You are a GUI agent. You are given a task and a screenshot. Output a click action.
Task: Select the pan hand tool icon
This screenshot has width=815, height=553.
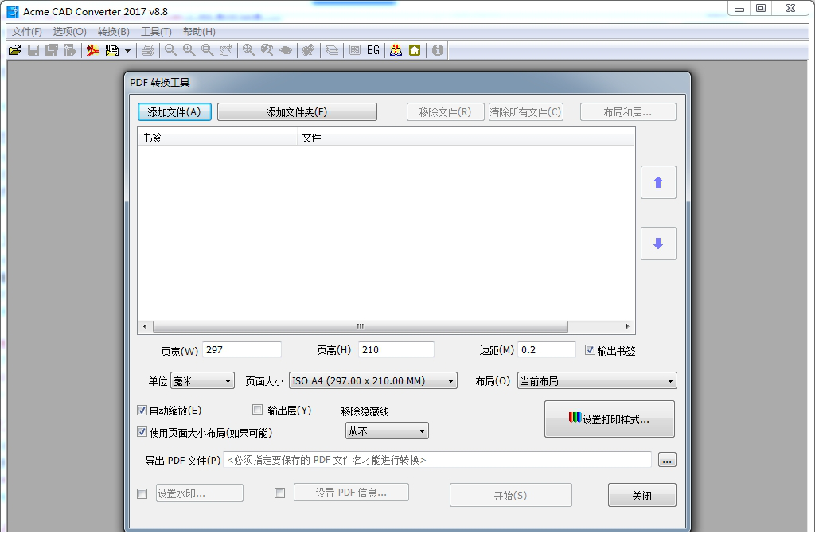(x=225, y=50)
